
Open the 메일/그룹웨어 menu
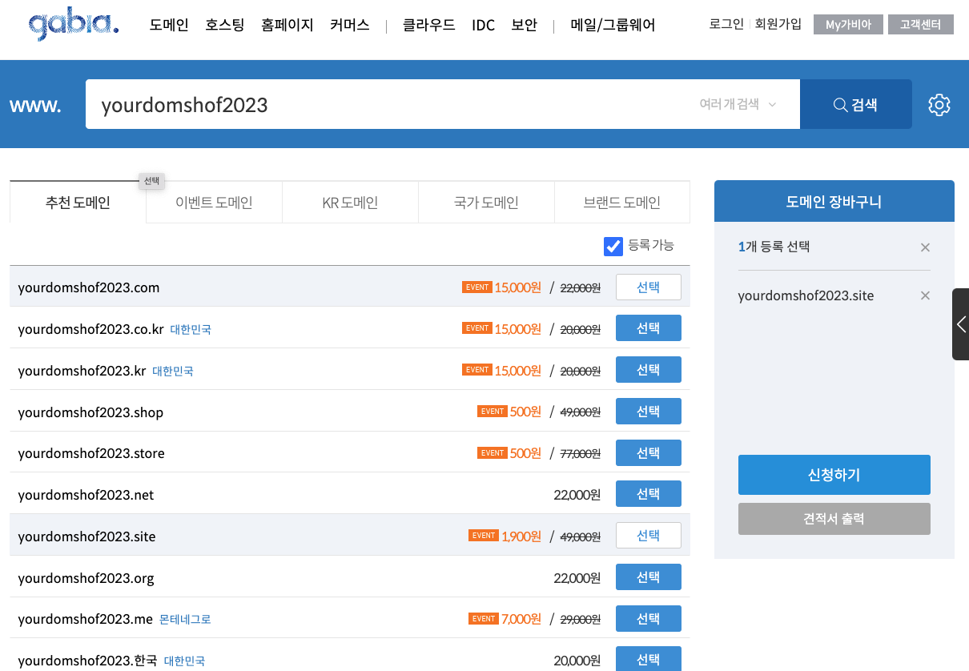click(613, 26)
